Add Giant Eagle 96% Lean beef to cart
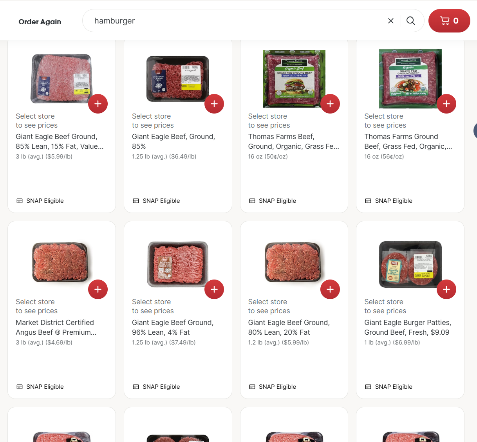This screenshot has height=442, width=477. [x=214, y=289]
